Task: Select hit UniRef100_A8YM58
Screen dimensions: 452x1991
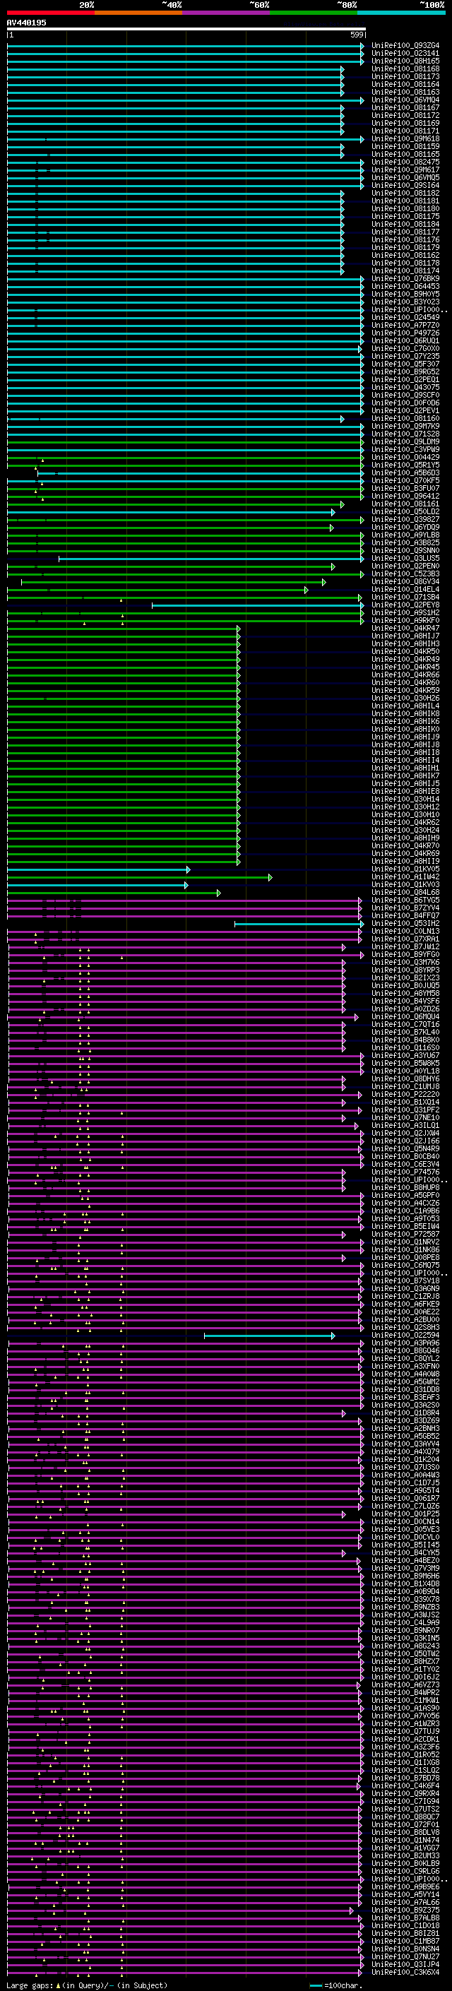Action: point(405,993)
